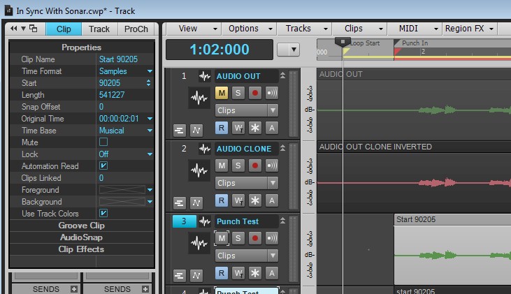Arm record on AUDIO CLONE track
Screen dimensions: 511x294
click(x=255, y=166)
